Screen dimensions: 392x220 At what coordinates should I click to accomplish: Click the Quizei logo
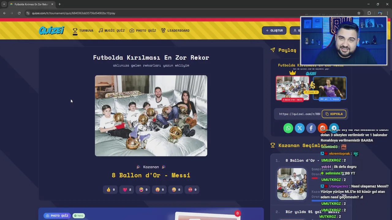coord(51,30)
